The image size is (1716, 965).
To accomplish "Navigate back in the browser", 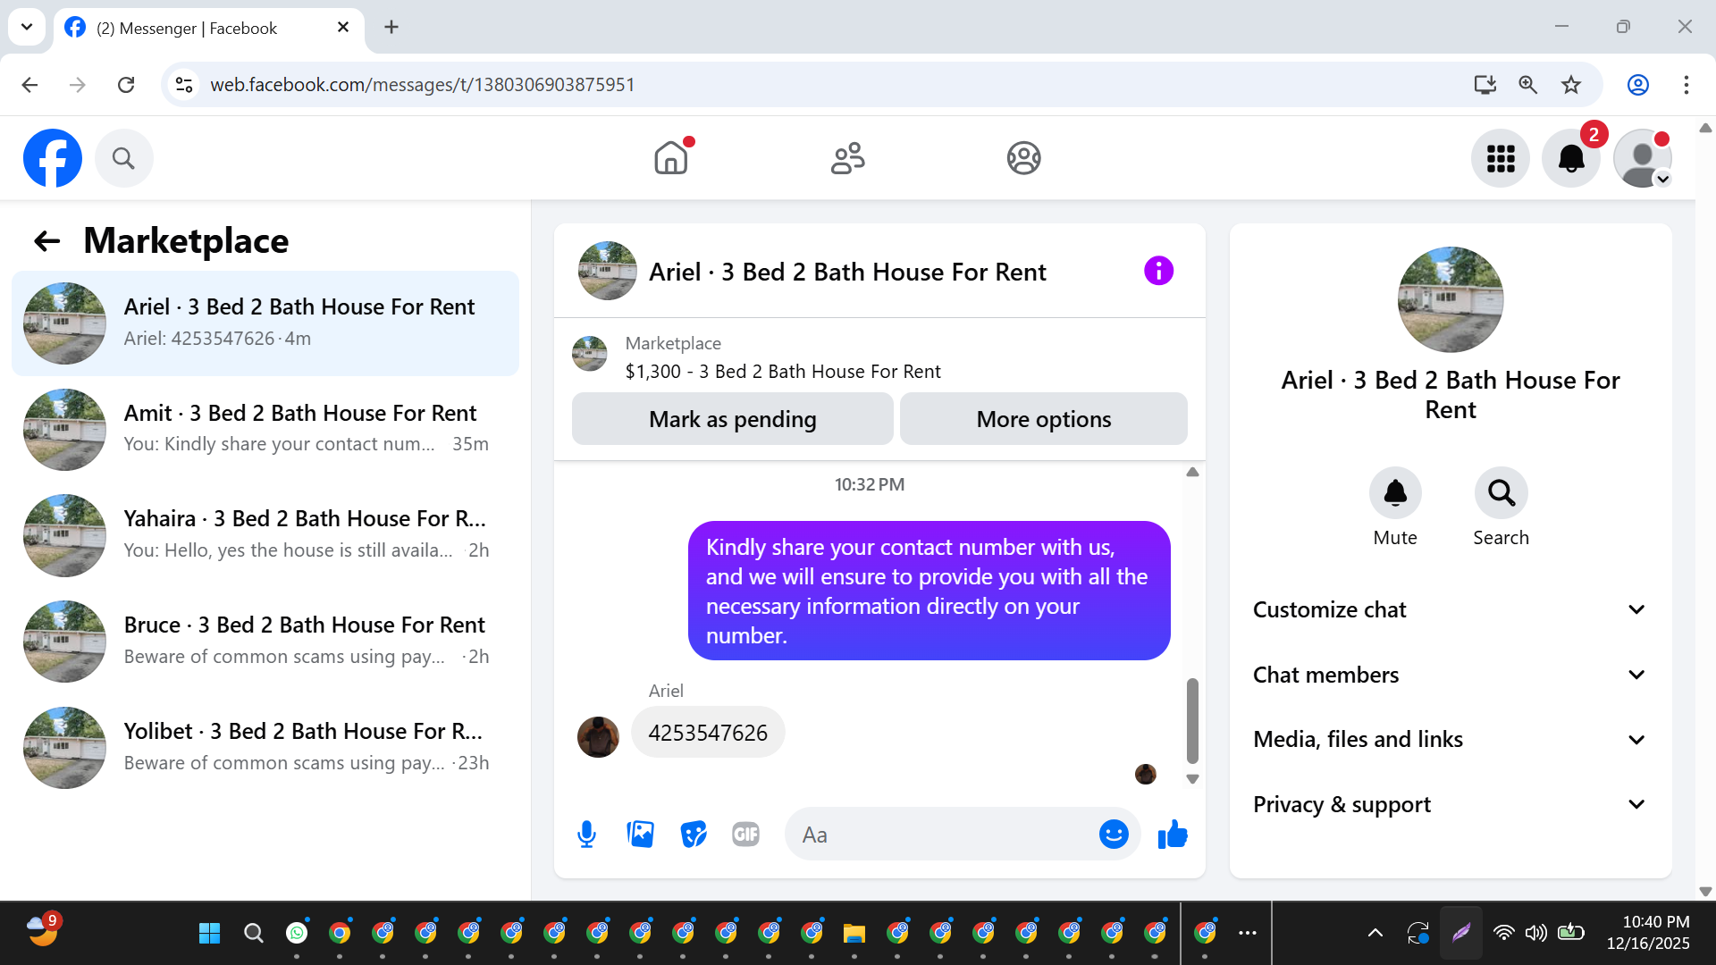I will point(29,85).
